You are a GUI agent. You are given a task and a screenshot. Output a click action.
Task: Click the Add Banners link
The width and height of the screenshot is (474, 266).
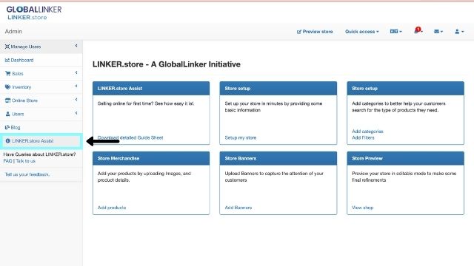click(238, 208)
